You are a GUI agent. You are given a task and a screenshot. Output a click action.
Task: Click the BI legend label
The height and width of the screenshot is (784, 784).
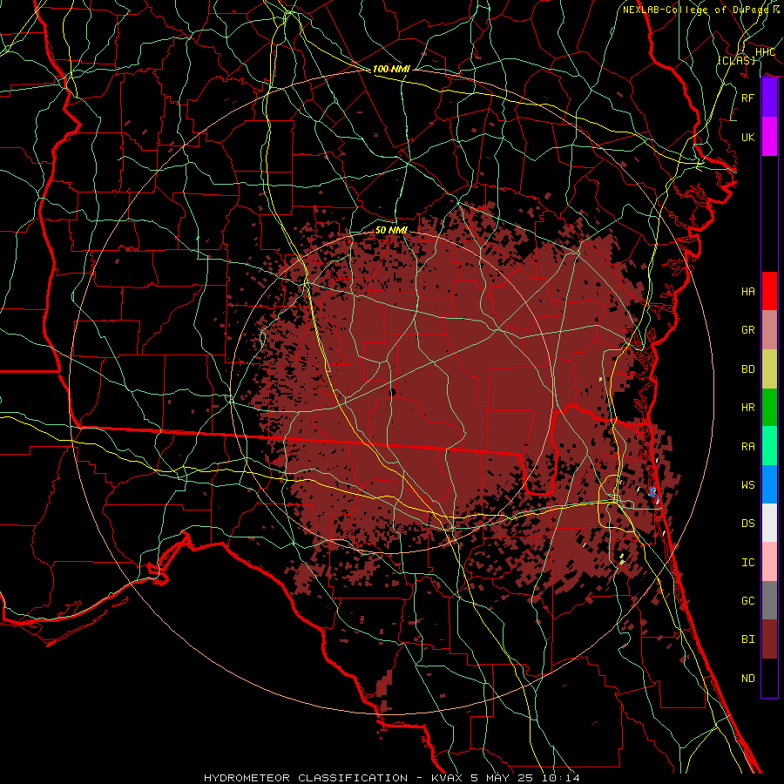748,639
